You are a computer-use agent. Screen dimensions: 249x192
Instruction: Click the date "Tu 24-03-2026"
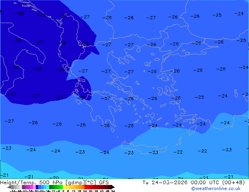pos(165,183)
